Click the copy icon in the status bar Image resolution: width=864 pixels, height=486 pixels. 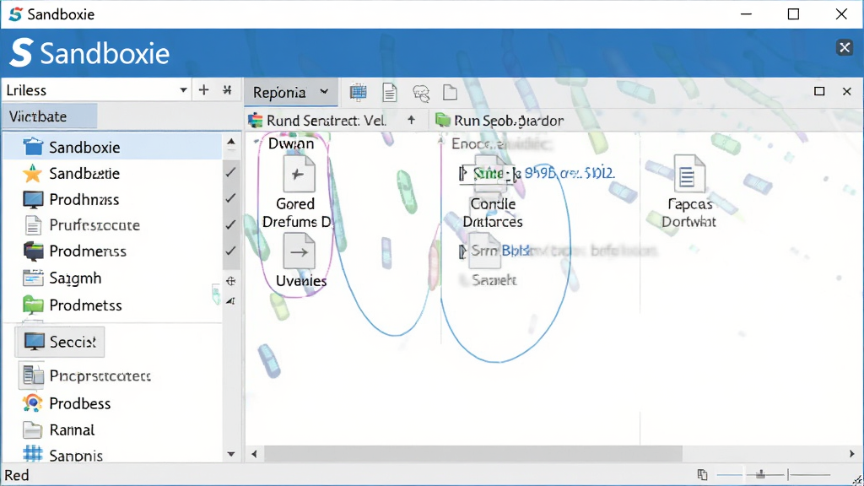(703, 474)
